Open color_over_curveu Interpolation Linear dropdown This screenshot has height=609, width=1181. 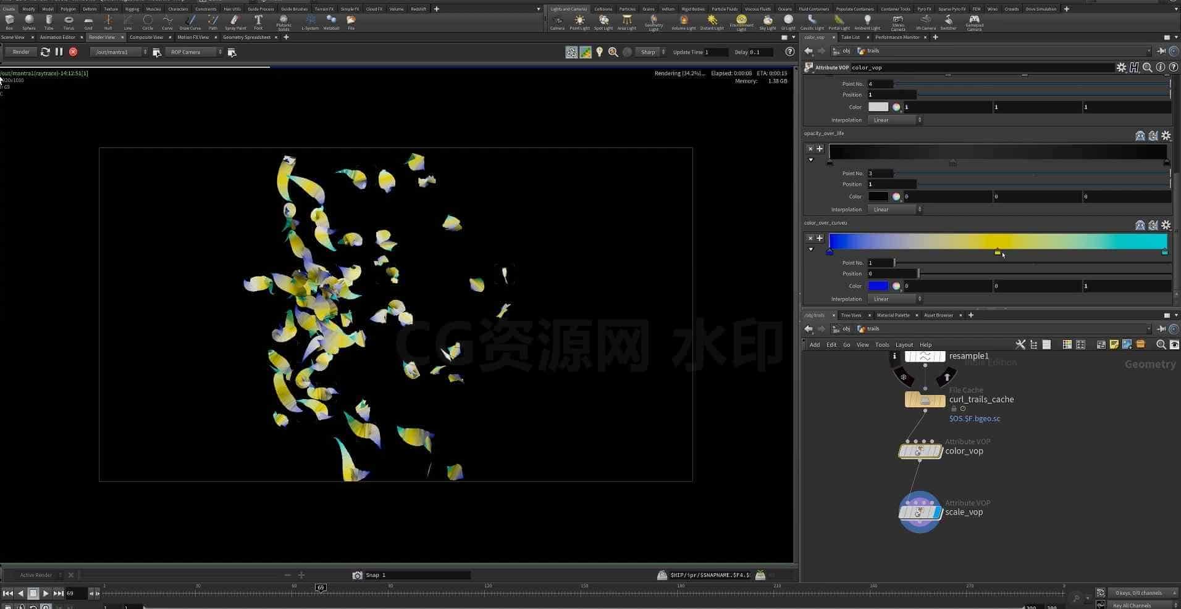894,299
